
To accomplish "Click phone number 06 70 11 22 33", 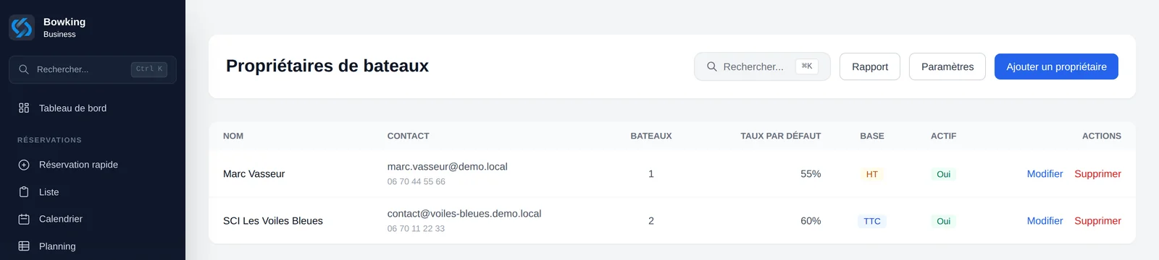I will (416, 228).
